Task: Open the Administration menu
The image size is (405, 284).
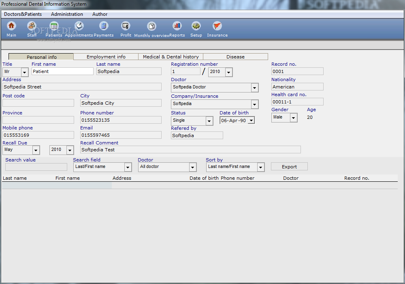Action: [67, 14]
